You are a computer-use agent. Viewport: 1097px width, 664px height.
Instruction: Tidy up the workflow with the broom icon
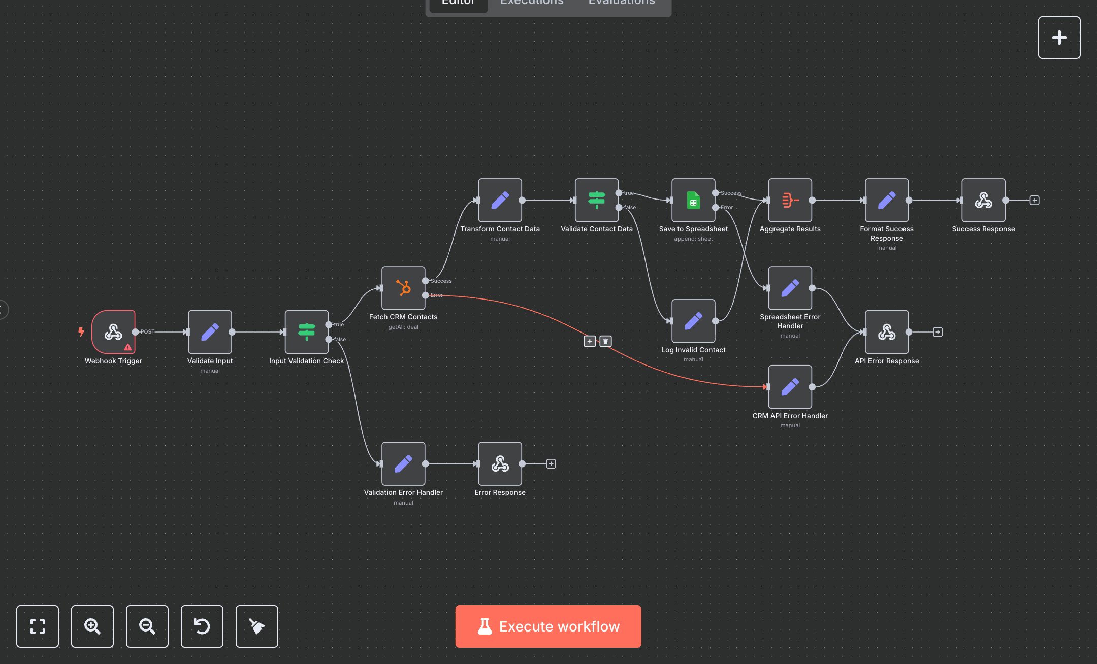pos(257,626)
